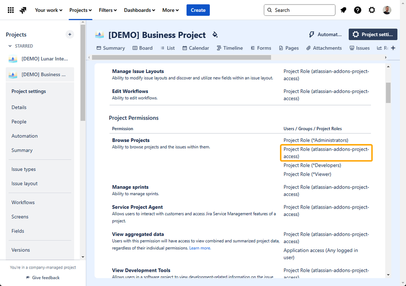The height and width of the screenshot is (286, 406).
Task: Open the Dashboards dropdown menu
Action: coord(139,10)
